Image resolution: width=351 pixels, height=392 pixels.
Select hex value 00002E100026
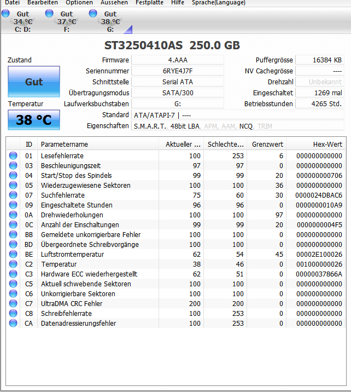[x=319, y=254]
